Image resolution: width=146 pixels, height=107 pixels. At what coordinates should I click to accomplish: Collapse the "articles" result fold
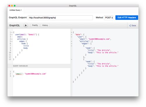pos(72,41)
